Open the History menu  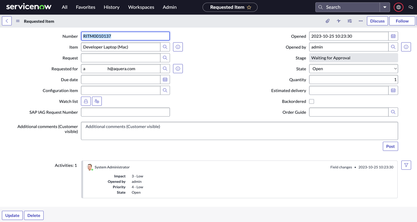tap(111, 7)
